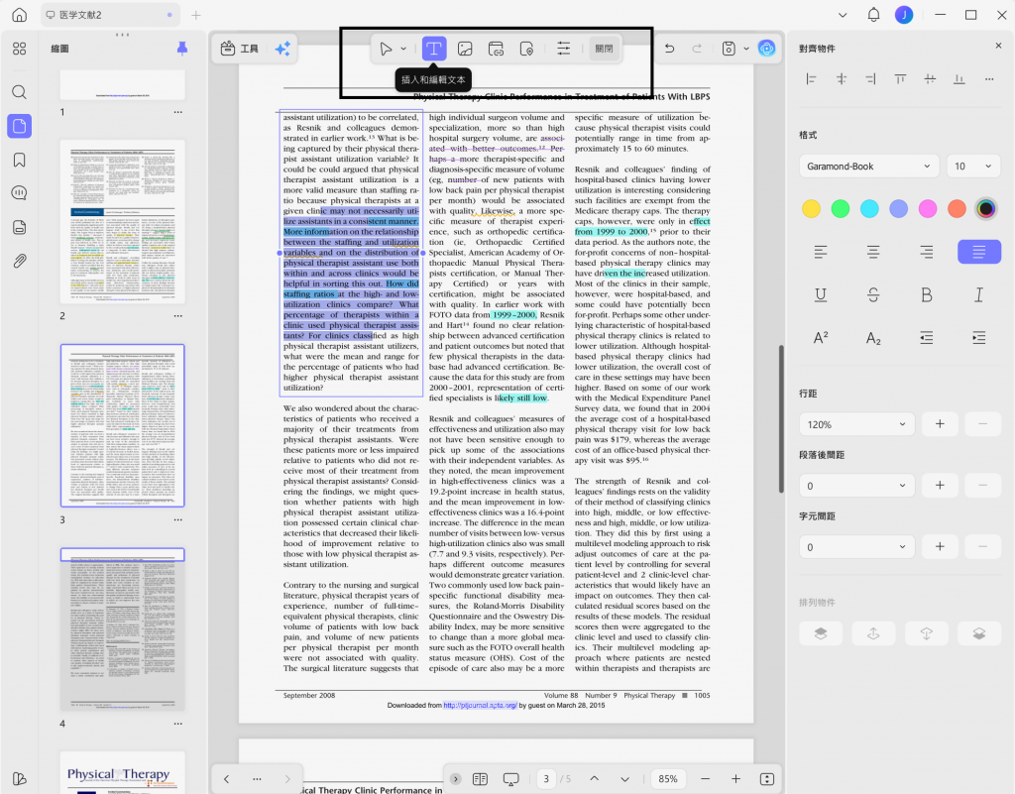Expand the pointer tool options arrow
This screenshot has height=794, width=1015.
pyautogui.click(x=403, y=49)
